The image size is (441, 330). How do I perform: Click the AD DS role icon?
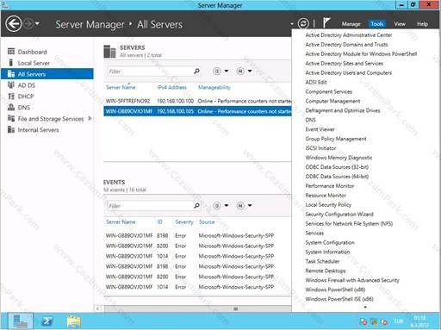pos(11,85)
